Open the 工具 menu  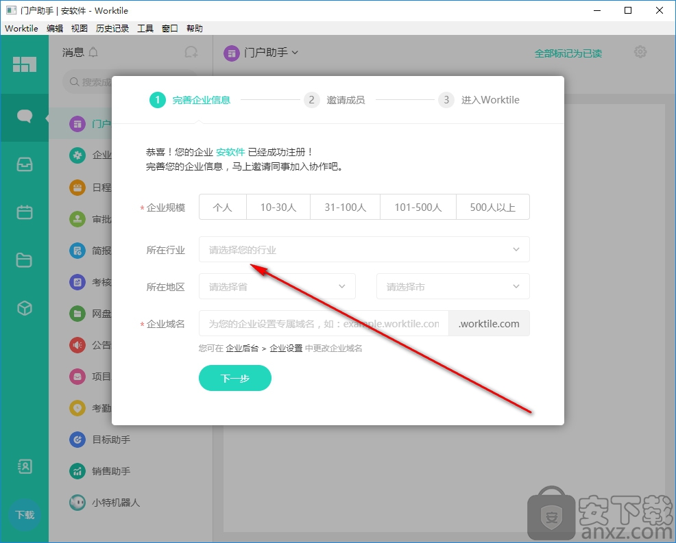tap(145, 29)
